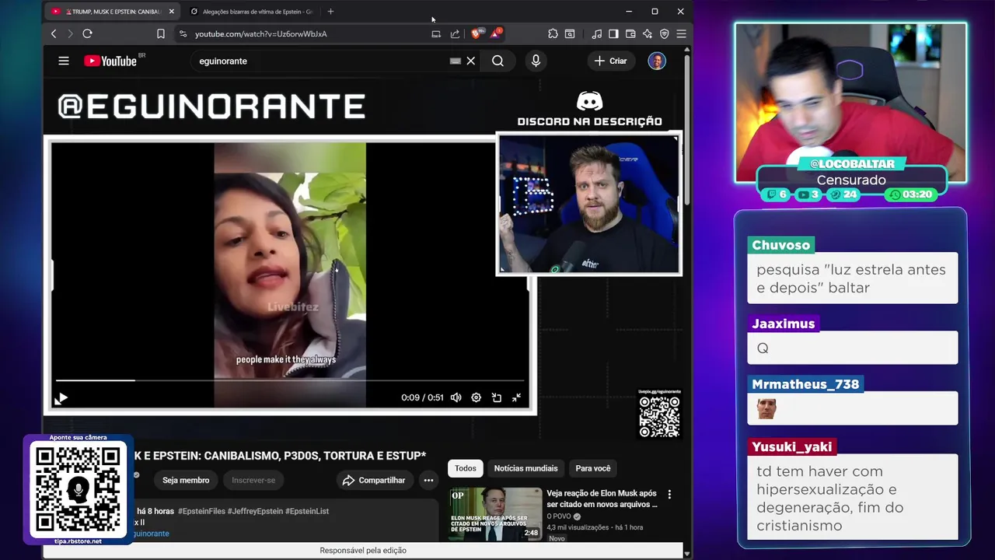
Task: Open the O POVO channel link
Action: pos(559,516)
